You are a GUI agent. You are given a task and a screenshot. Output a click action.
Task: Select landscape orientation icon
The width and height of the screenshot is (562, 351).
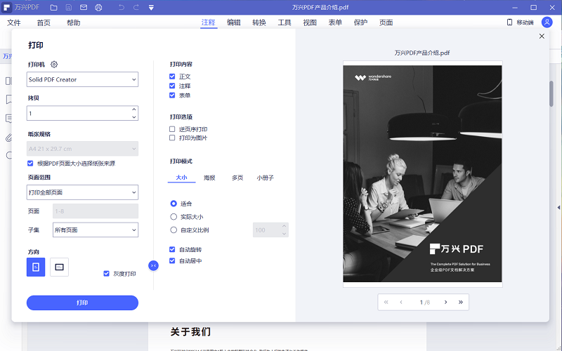pos(59,267)
